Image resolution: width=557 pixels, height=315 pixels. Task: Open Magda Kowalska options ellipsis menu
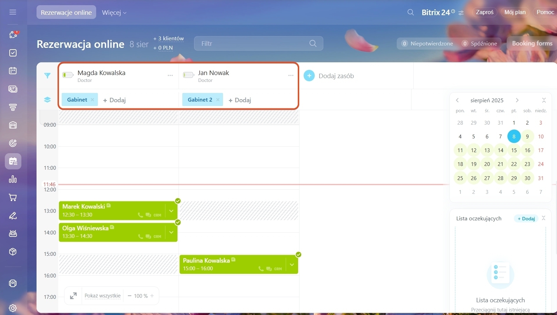coord(170,75)
